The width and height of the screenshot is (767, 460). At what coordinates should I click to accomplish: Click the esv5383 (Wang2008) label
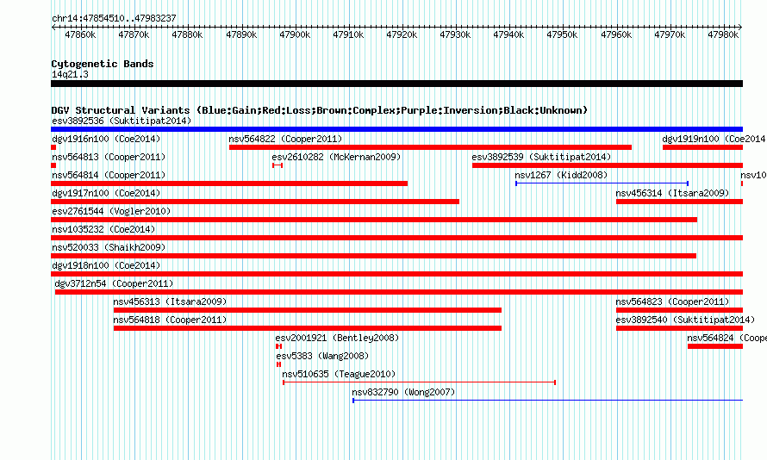(x=322, y=356)
